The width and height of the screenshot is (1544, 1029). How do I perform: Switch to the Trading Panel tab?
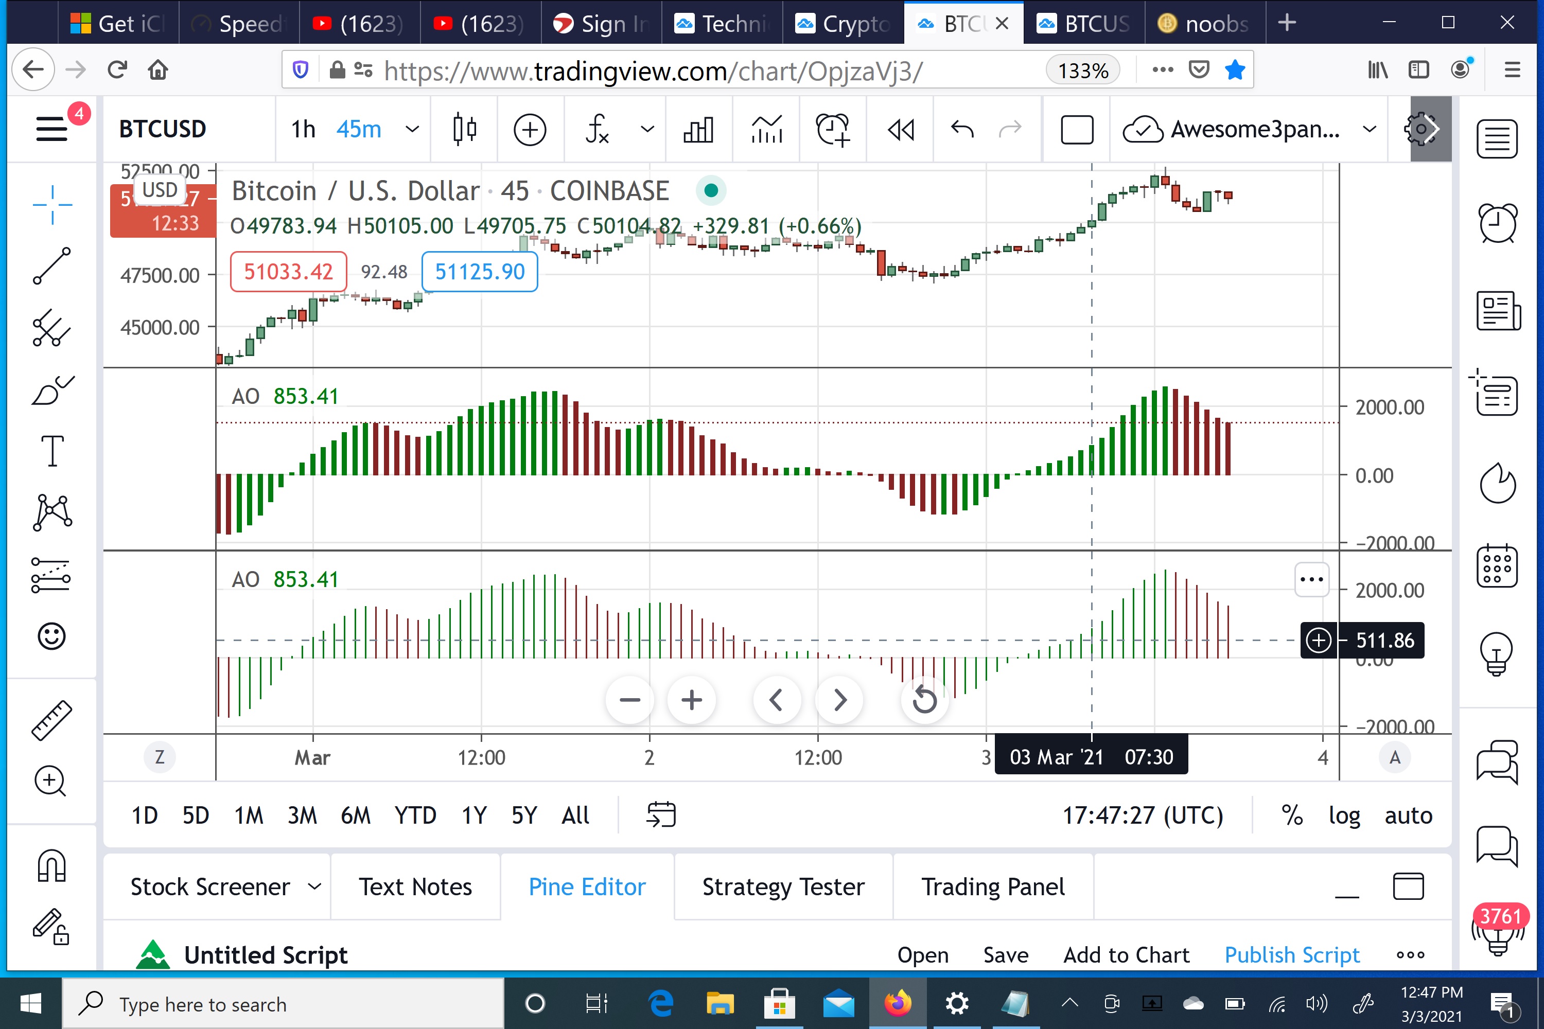pyautogui.click(x=993, y=886)
